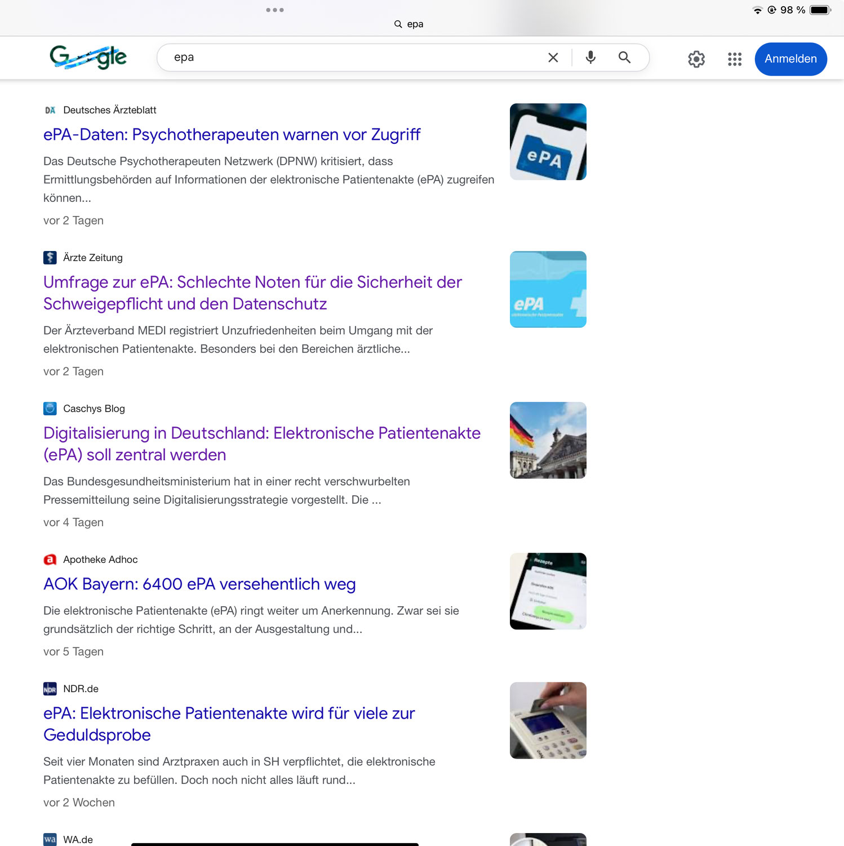Tap the three-dots multitasking indicator at top
Viewport: 844px width, 846px height.
(275, 10)
